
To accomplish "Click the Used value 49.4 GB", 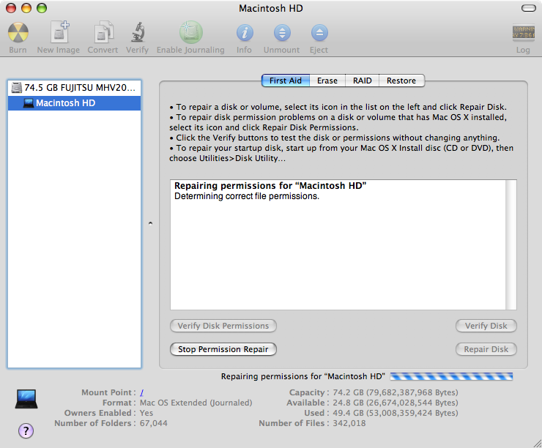I will click(396, 413).
